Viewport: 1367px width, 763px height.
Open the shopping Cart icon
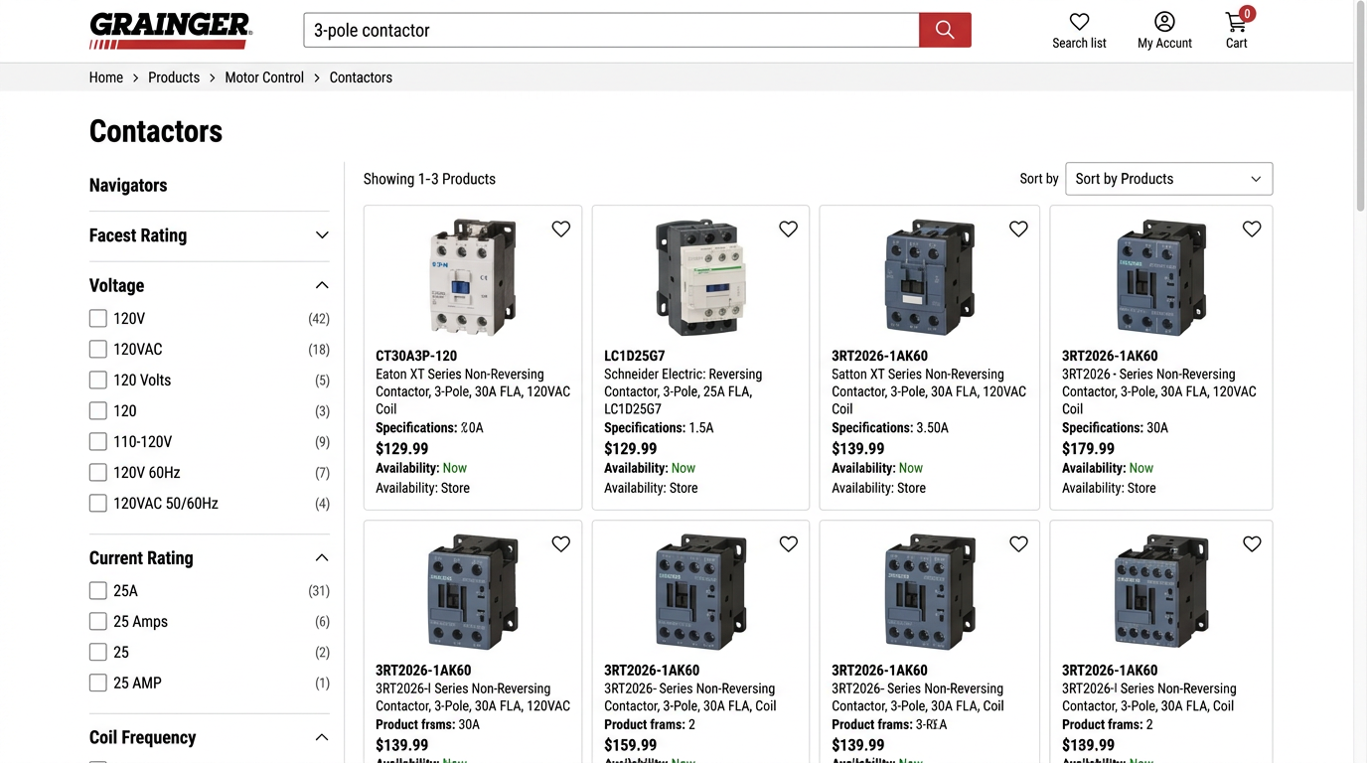click(x=1236, y=22)
